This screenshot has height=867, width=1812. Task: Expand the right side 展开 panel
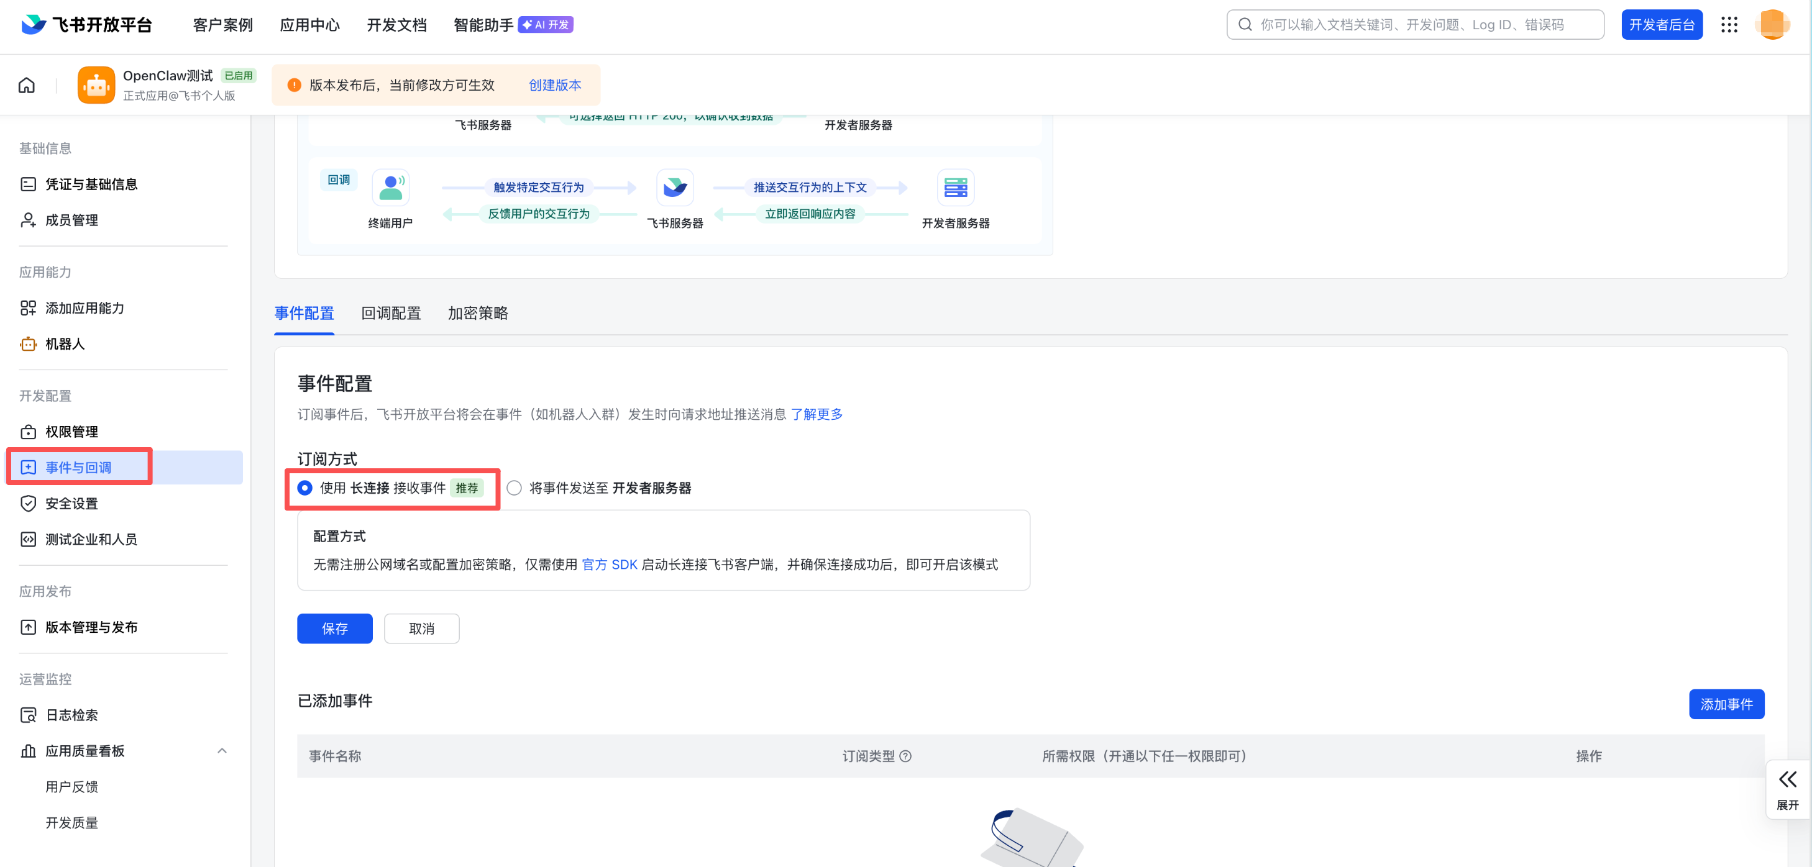pyautogui.click(x=1787, y=789)
